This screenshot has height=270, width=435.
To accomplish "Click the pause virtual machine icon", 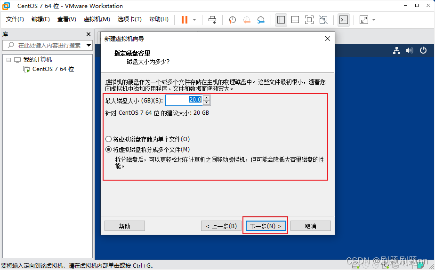I will click(185, 20).
